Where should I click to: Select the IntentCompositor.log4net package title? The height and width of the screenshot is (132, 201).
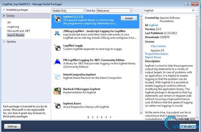pyautogui.click(x=79, y=75)
